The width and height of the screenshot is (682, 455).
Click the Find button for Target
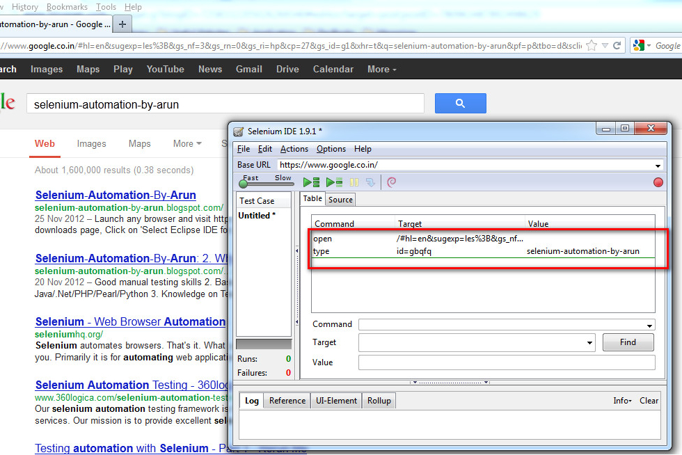tap(628, 342)
